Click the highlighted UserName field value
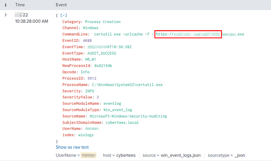Screen dimensions: 271x161 (x=89, y=155)
